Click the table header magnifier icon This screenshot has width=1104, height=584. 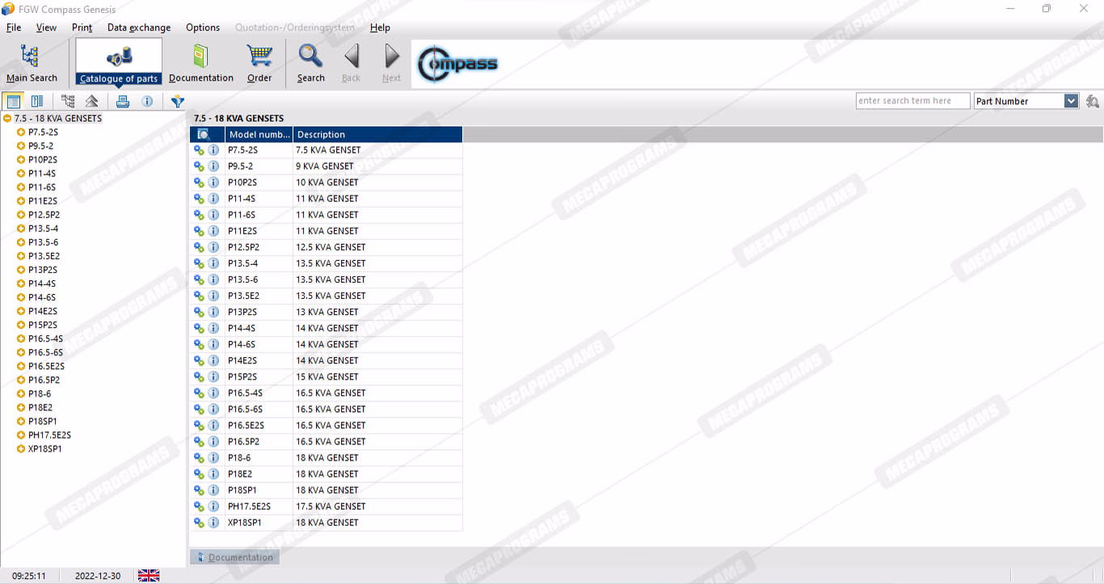[204, 134]
